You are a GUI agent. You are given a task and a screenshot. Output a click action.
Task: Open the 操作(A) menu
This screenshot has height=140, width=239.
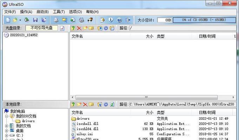26,12
